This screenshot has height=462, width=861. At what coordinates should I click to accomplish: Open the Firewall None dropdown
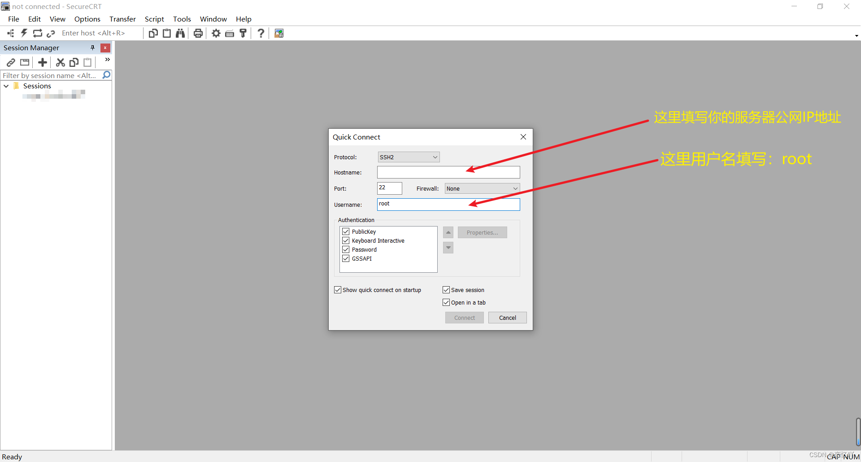482,188
